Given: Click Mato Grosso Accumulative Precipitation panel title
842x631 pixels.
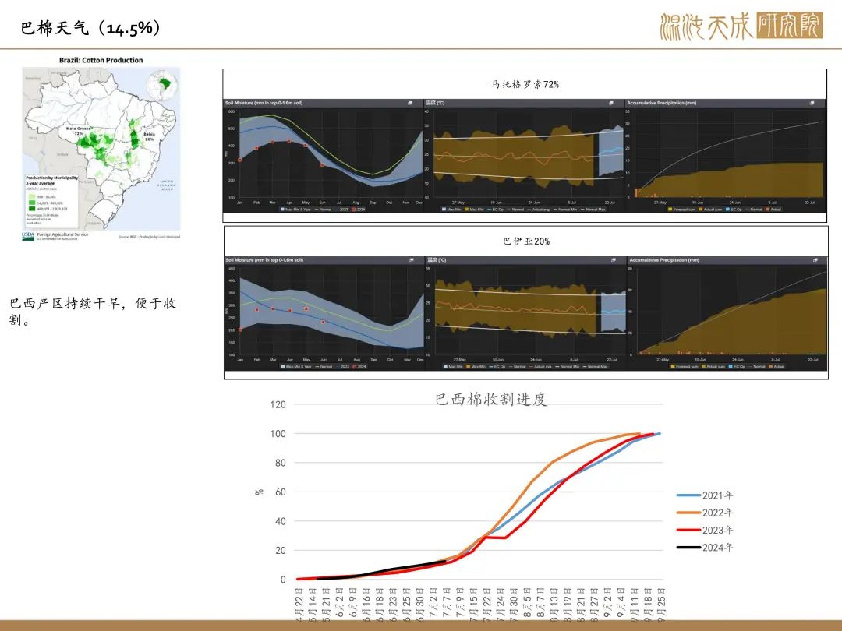Looking at the screenshot, I should tap(662, 103).
